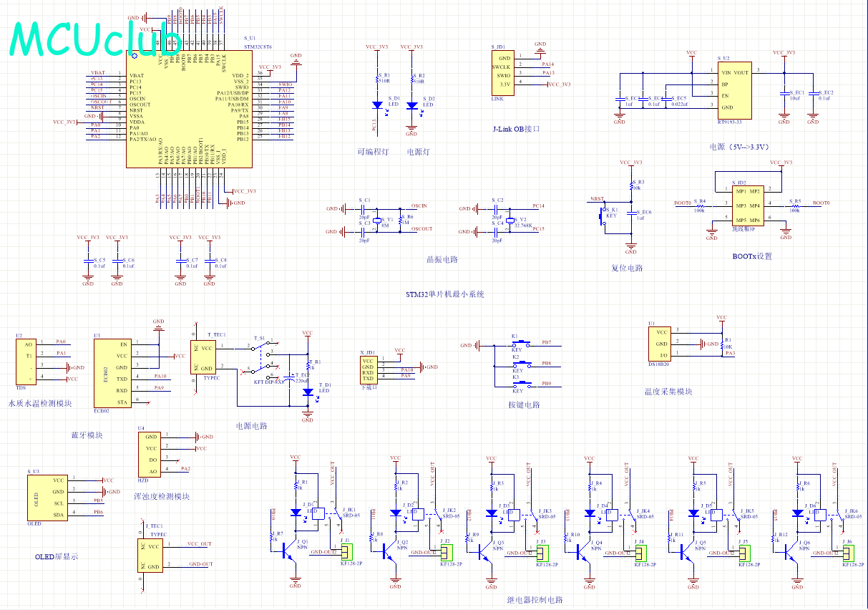Select the J_J1 KF128-2P terminal block
The height and width of the screenshot is (610, 868).
coord(347,552)
